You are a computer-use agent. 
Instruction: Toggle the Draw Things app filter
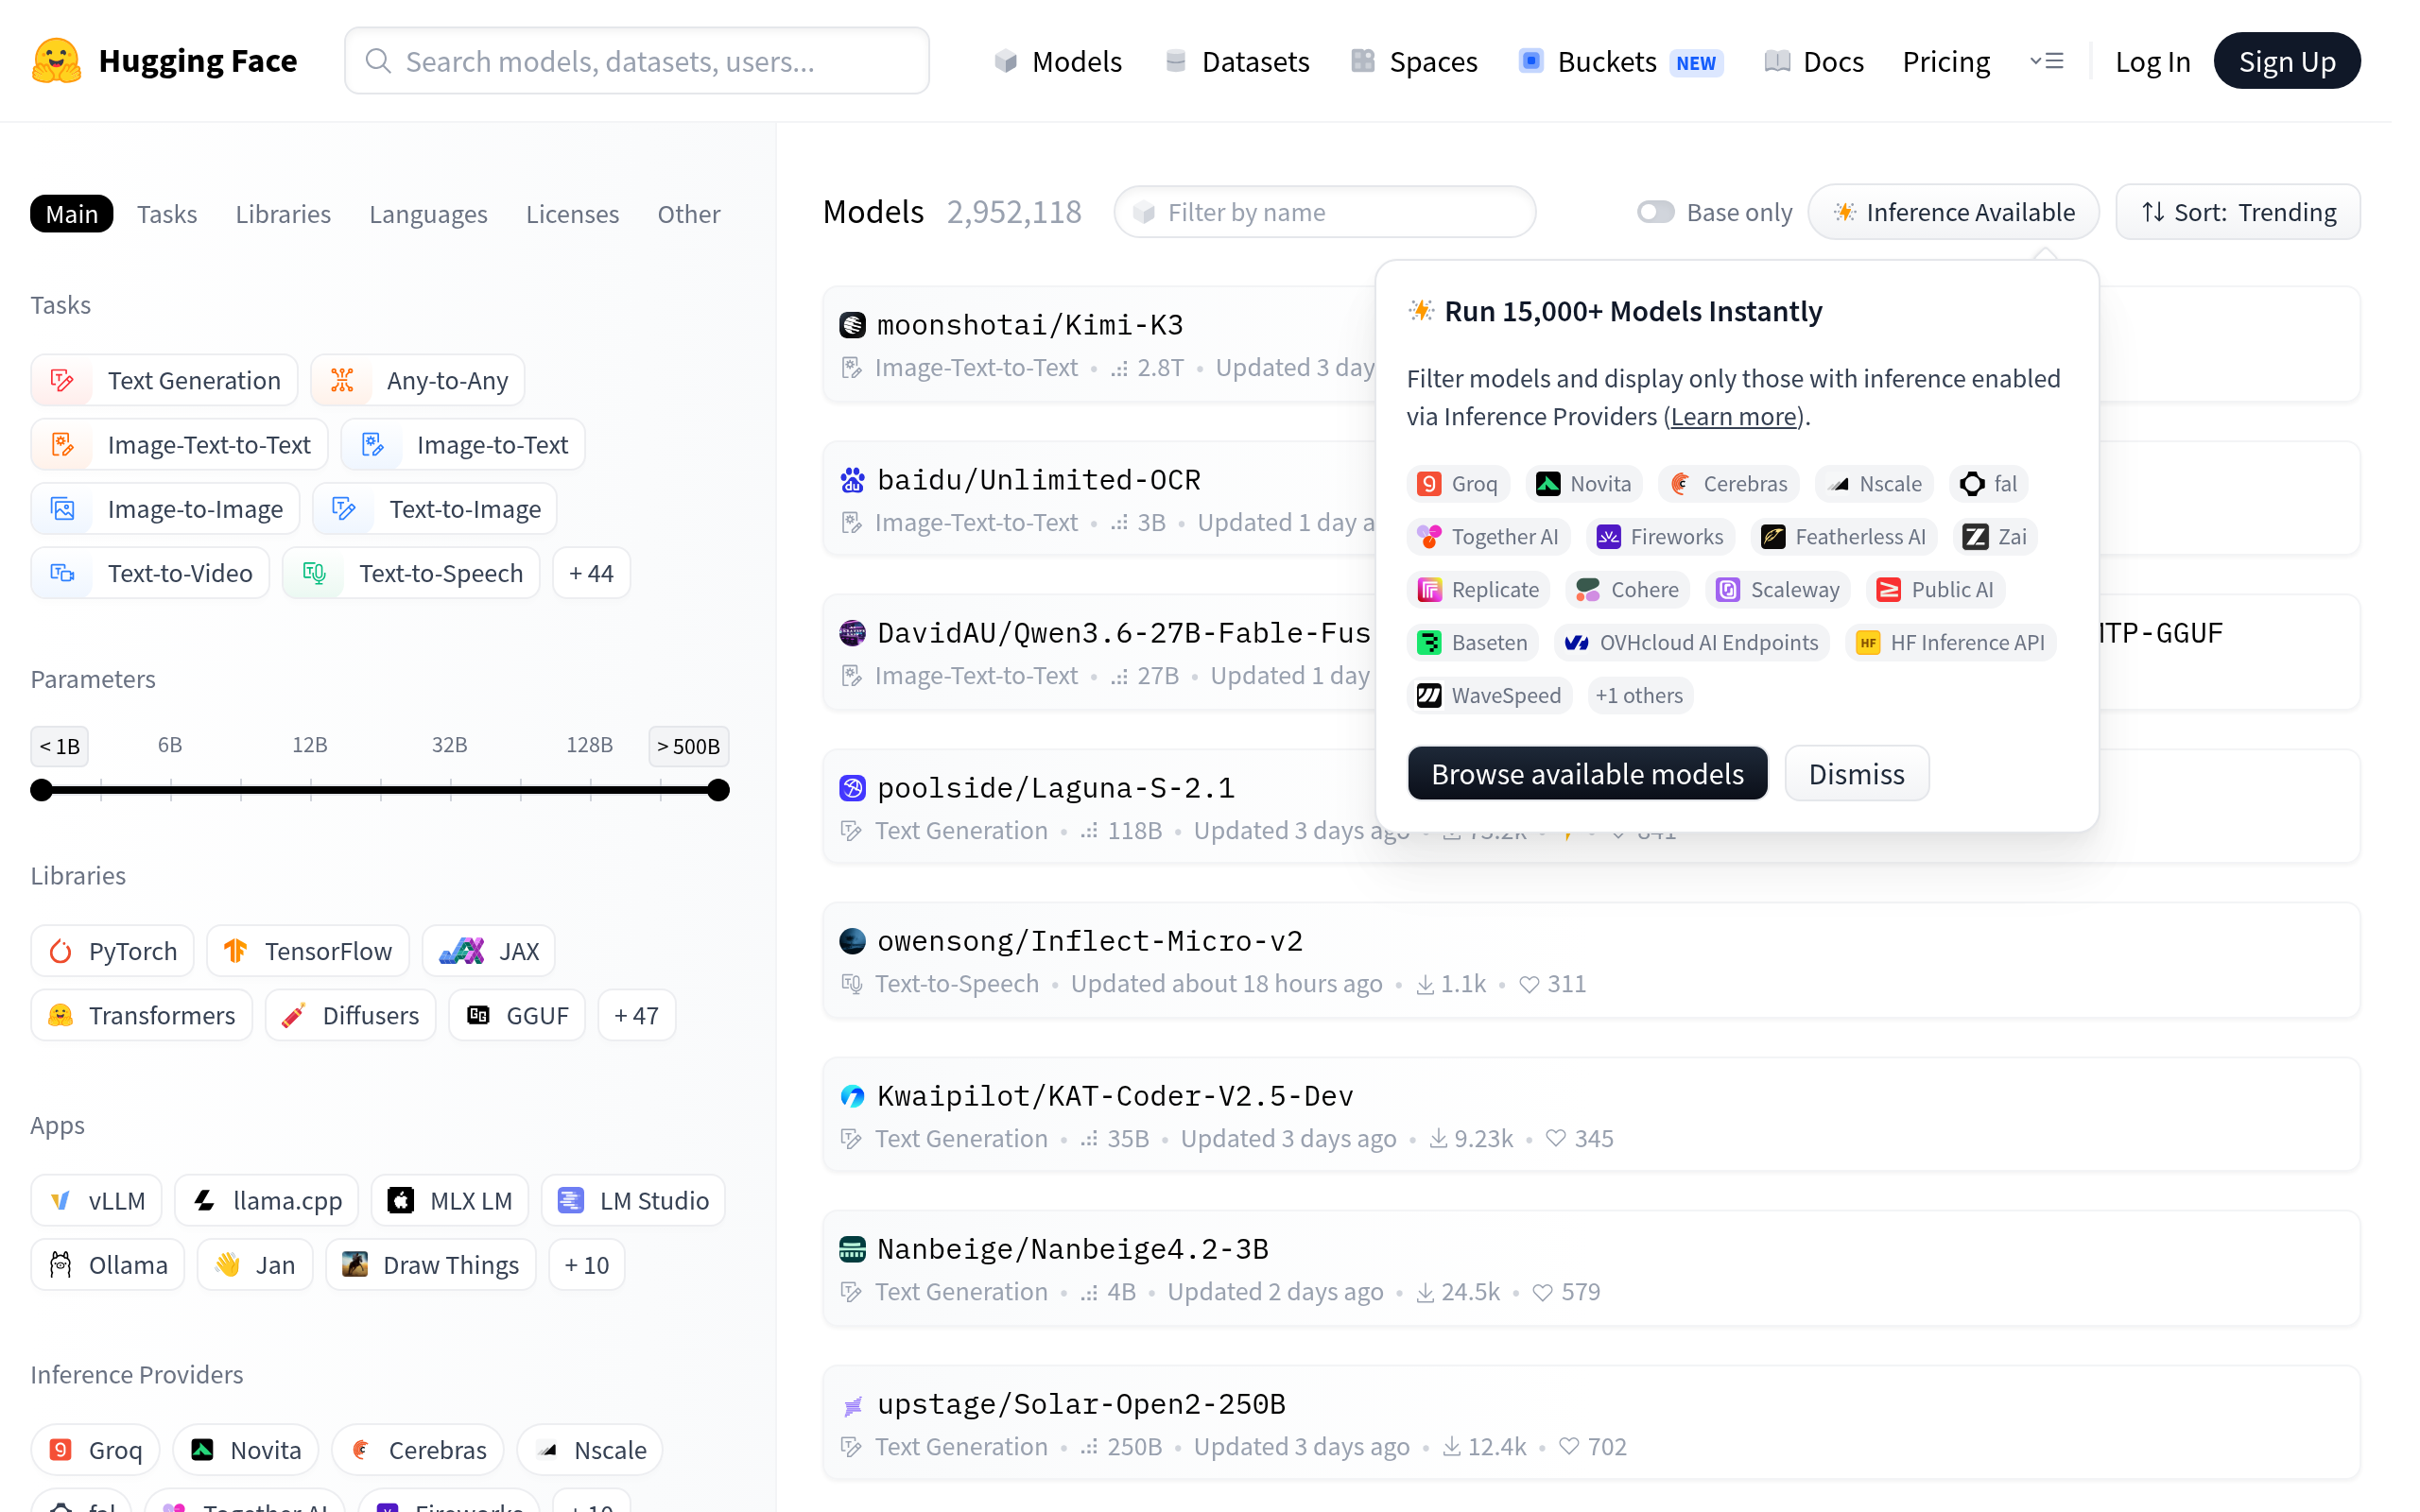click(x=431, y=1265)
